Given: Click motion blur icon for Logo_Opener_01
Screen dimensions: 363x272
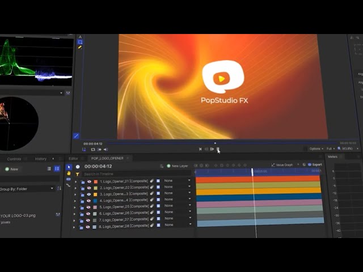Looking at the screenshot, I should pos(152,181).
